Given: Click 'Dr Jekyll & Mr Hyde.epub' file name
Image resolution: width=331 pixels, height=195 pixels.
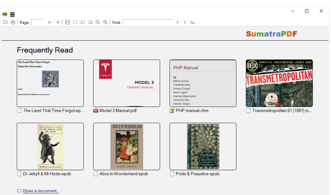Looking at the screenshot, I should 47,174.
